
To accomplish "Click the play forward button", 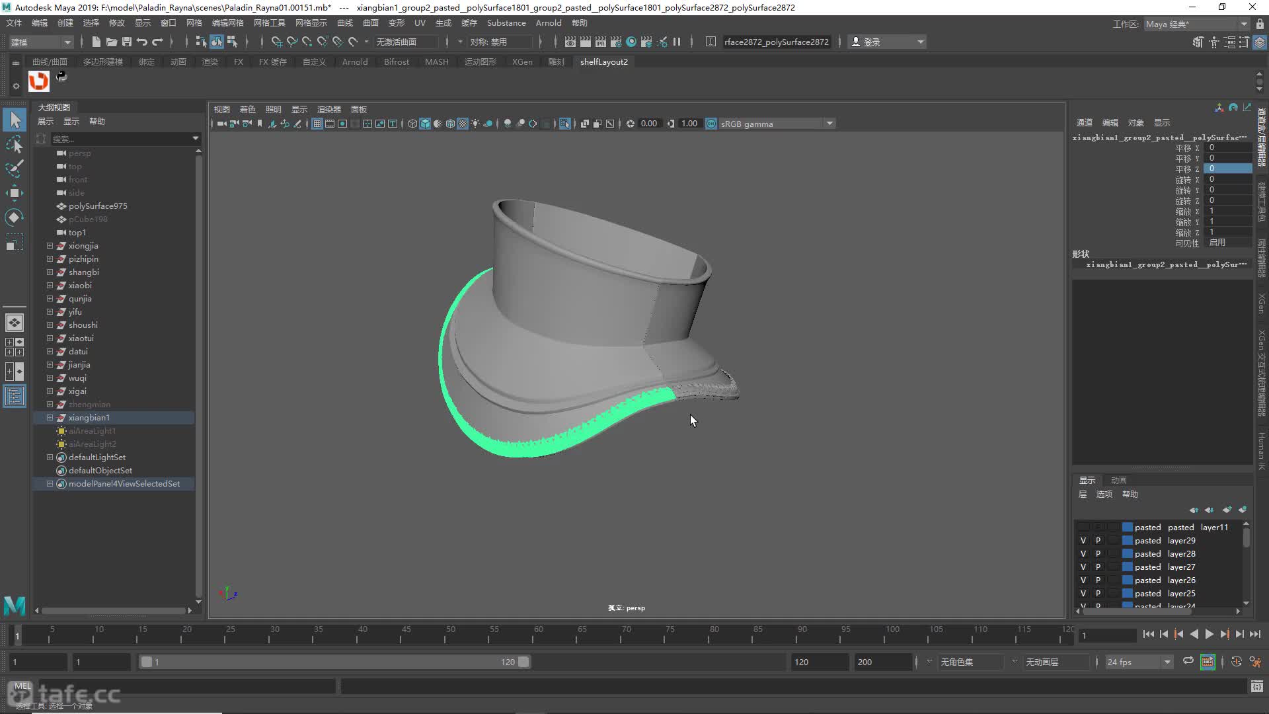I will (1209, 634).
